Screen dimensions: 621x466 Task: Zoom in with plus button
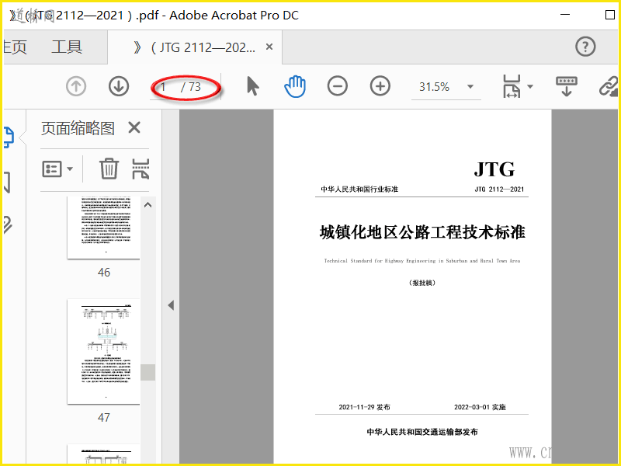pyautogui.click(x=380, y=86)
